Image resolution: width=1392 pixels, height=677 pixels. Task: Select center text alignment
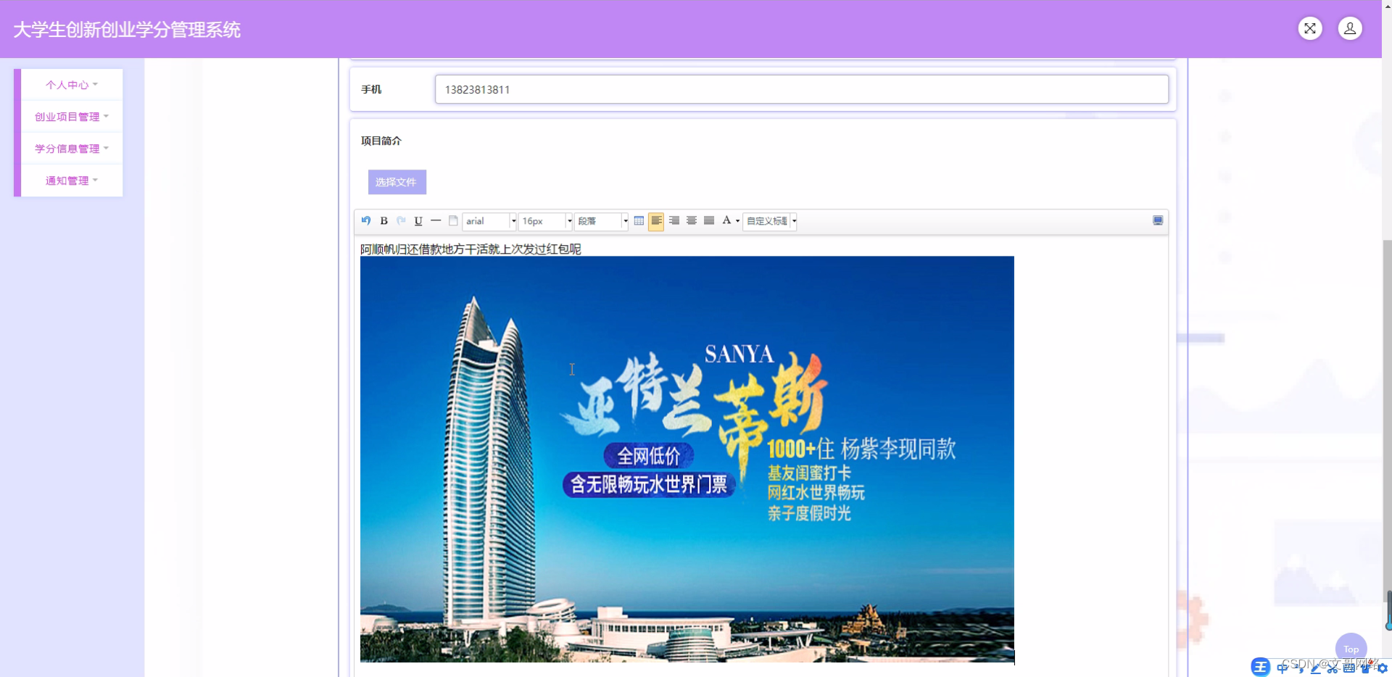(692, 221)
